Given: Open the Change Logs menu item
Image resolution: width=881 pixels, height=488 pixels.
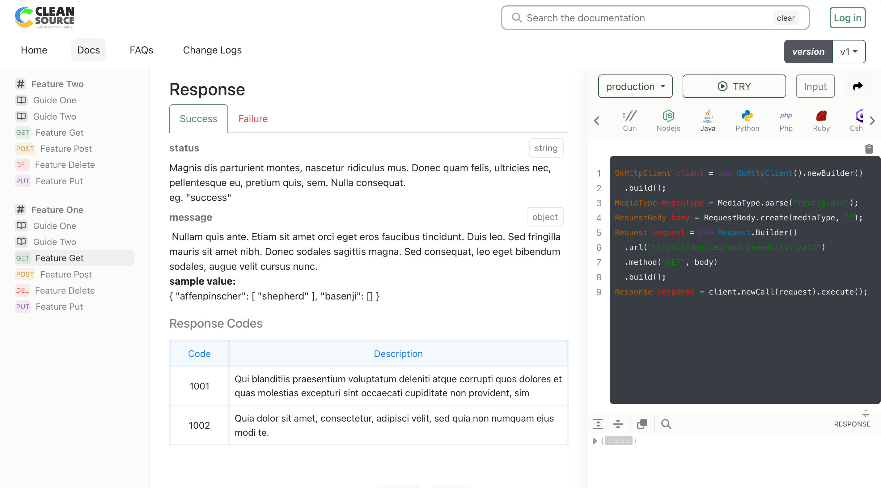Looking at the screenshot, I should click(212, 50).
